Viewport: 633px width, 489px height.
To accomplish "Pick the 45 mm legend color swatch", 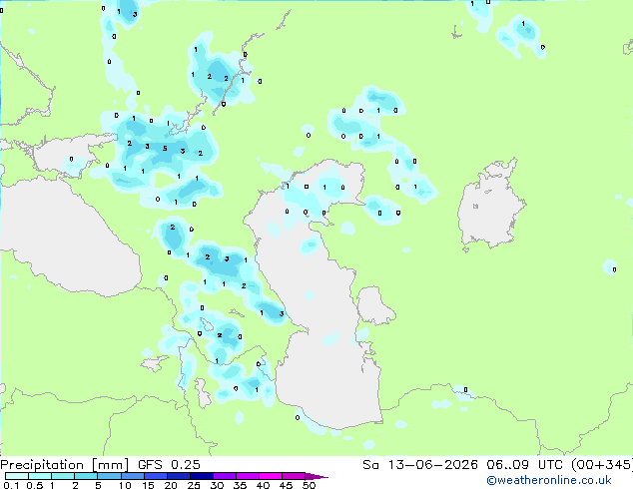I will coord(293,476).
